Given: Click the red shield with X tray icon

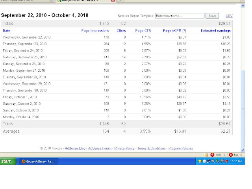Looking at the screenshot, I should point(226,161).
